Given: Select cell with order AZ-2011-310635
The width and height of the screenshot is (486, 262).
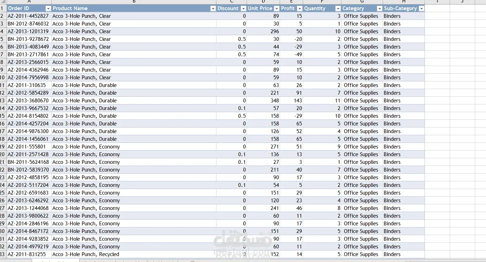Looking at the screenshot, I should [29, 85].
